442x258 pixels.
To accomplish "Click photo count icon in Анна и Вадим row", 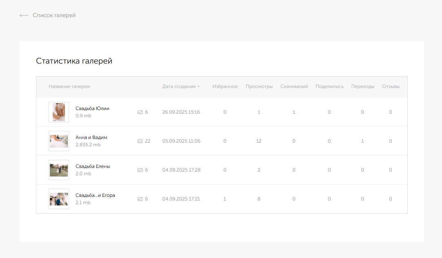I will click(x=140, y=141).
